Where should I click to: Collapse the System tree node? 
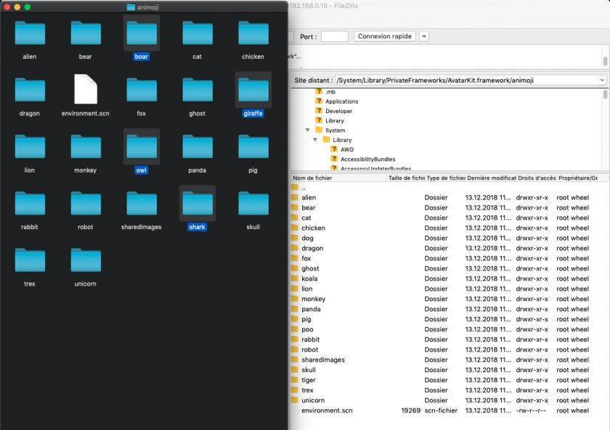[308, 131]
